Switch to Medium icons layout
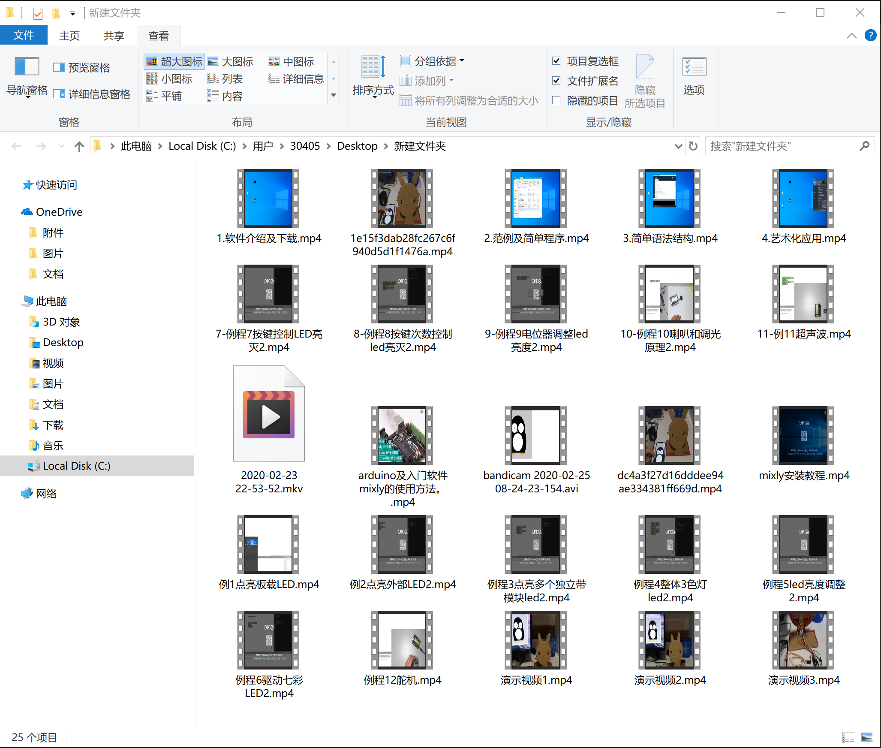The image size is (881, 748). 291,62
